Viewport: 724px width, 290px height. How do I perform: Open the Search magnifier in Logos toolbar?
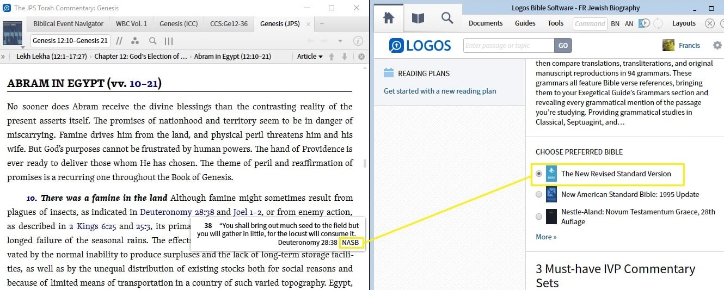[447, 18]
